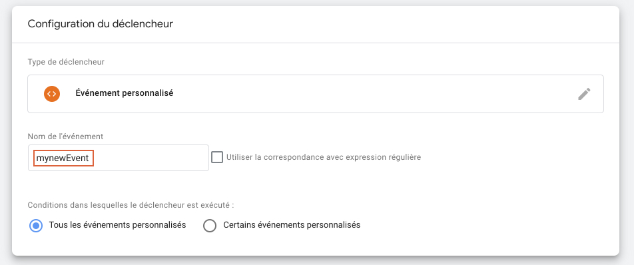This screenshot has height=265, width=634.
Task: Click the "Configuration du déclencheur" panel heading
Action: point(101,24)
